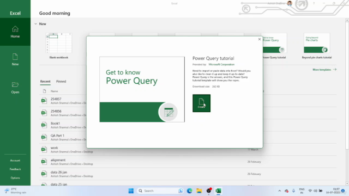Open the weather widget showing 27°C
349x196 pixels.
[x=15, y=191]
